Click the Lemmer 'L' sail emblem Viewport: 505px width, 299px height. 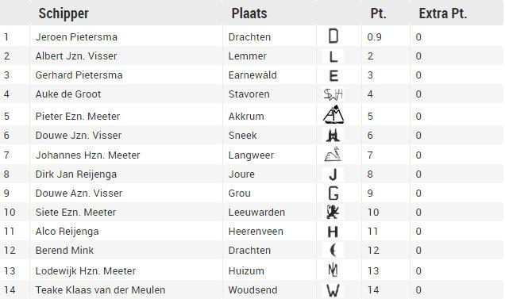(x=333, y=56)
